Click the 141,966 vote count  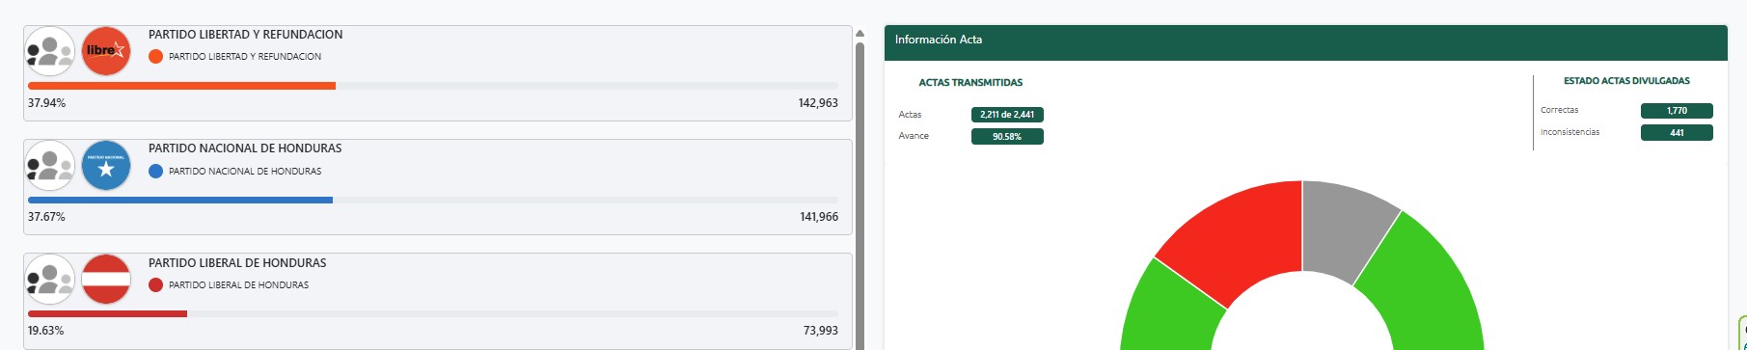tap(819, 217)
